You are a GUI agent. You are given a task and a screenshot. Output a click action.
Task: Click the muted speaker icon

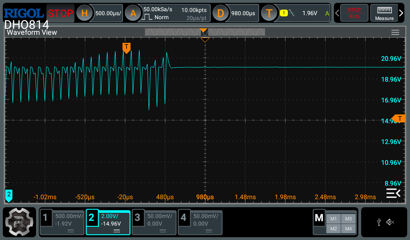tap(390, 222)
